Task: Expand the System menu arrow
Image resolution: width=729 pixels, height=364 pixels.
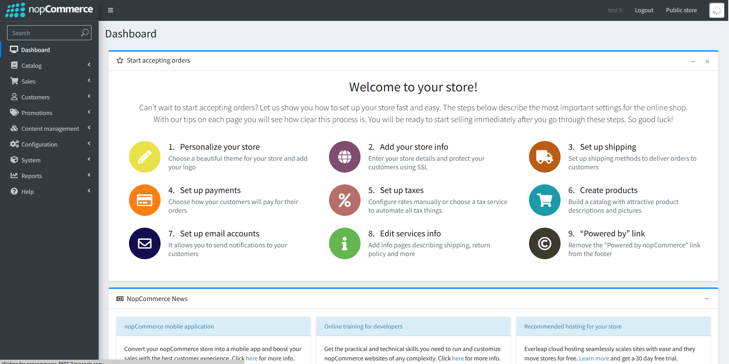Action: tap(89, 159)
